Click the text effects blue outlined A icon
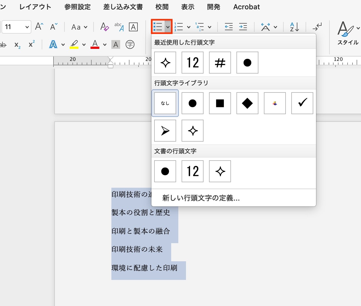Image resolution: width=361 pixels, height=306 pixels. tap(53, 44)
